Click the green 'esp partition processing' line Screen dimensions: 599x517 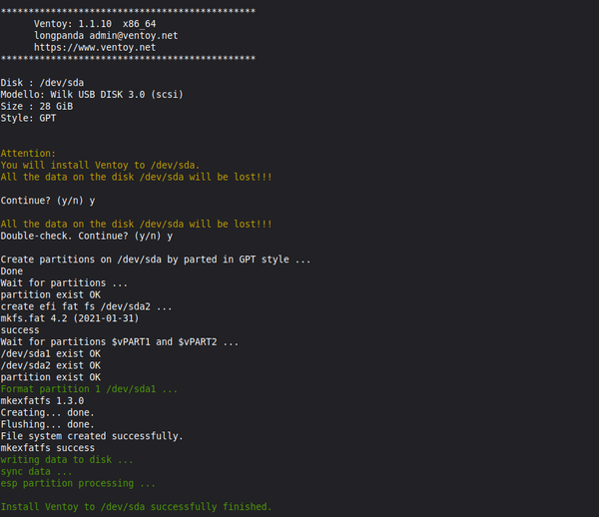(x=78, y=483)
